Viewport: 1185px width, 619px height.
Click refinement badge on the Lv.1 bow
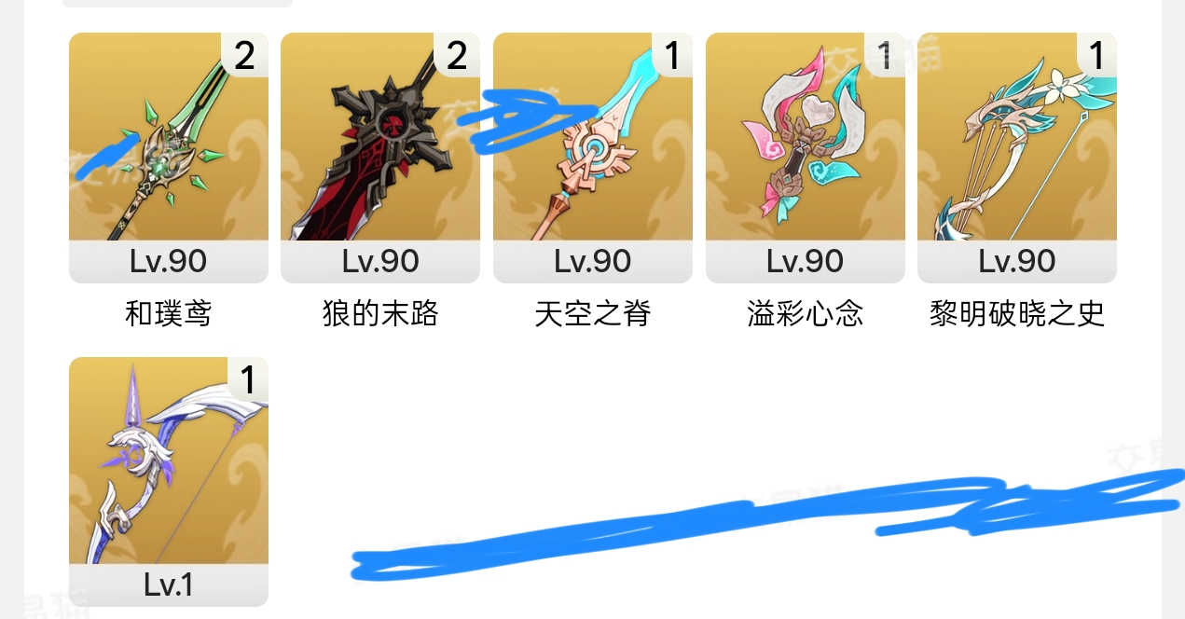[247, 379]
